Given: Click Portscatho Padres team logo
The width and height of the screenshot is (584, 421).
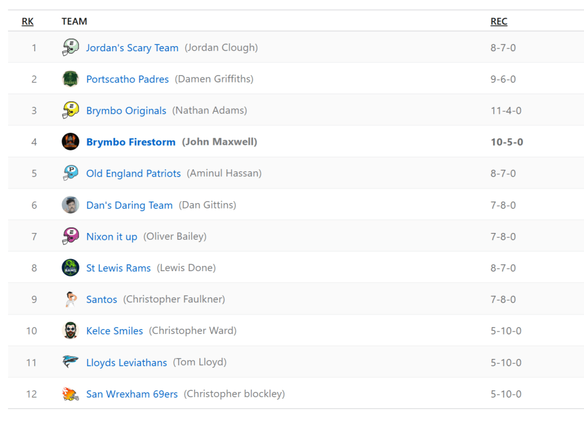Looking at the screenshot, I should (70, 79).
